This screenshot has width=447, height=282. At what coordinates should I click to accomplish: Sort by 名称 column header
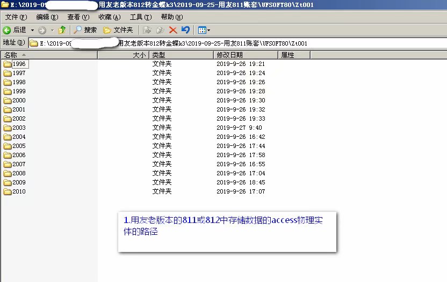point(11,55)
